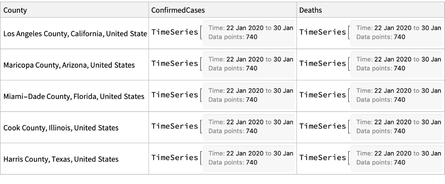Image resolution: width=445 pixels, height=184 pixels.
Task: Click the TimeSeries text in Los Angeles ConfirmedCases cell
Action: click(174, 32)
